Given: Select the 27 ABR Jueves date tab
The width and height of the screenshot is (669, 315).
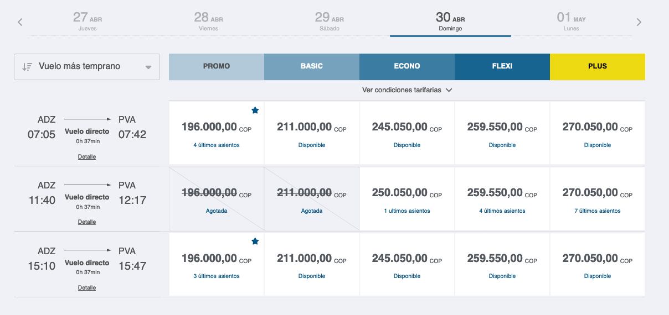Looking at the screenshot, I should [x=88, y=22].
